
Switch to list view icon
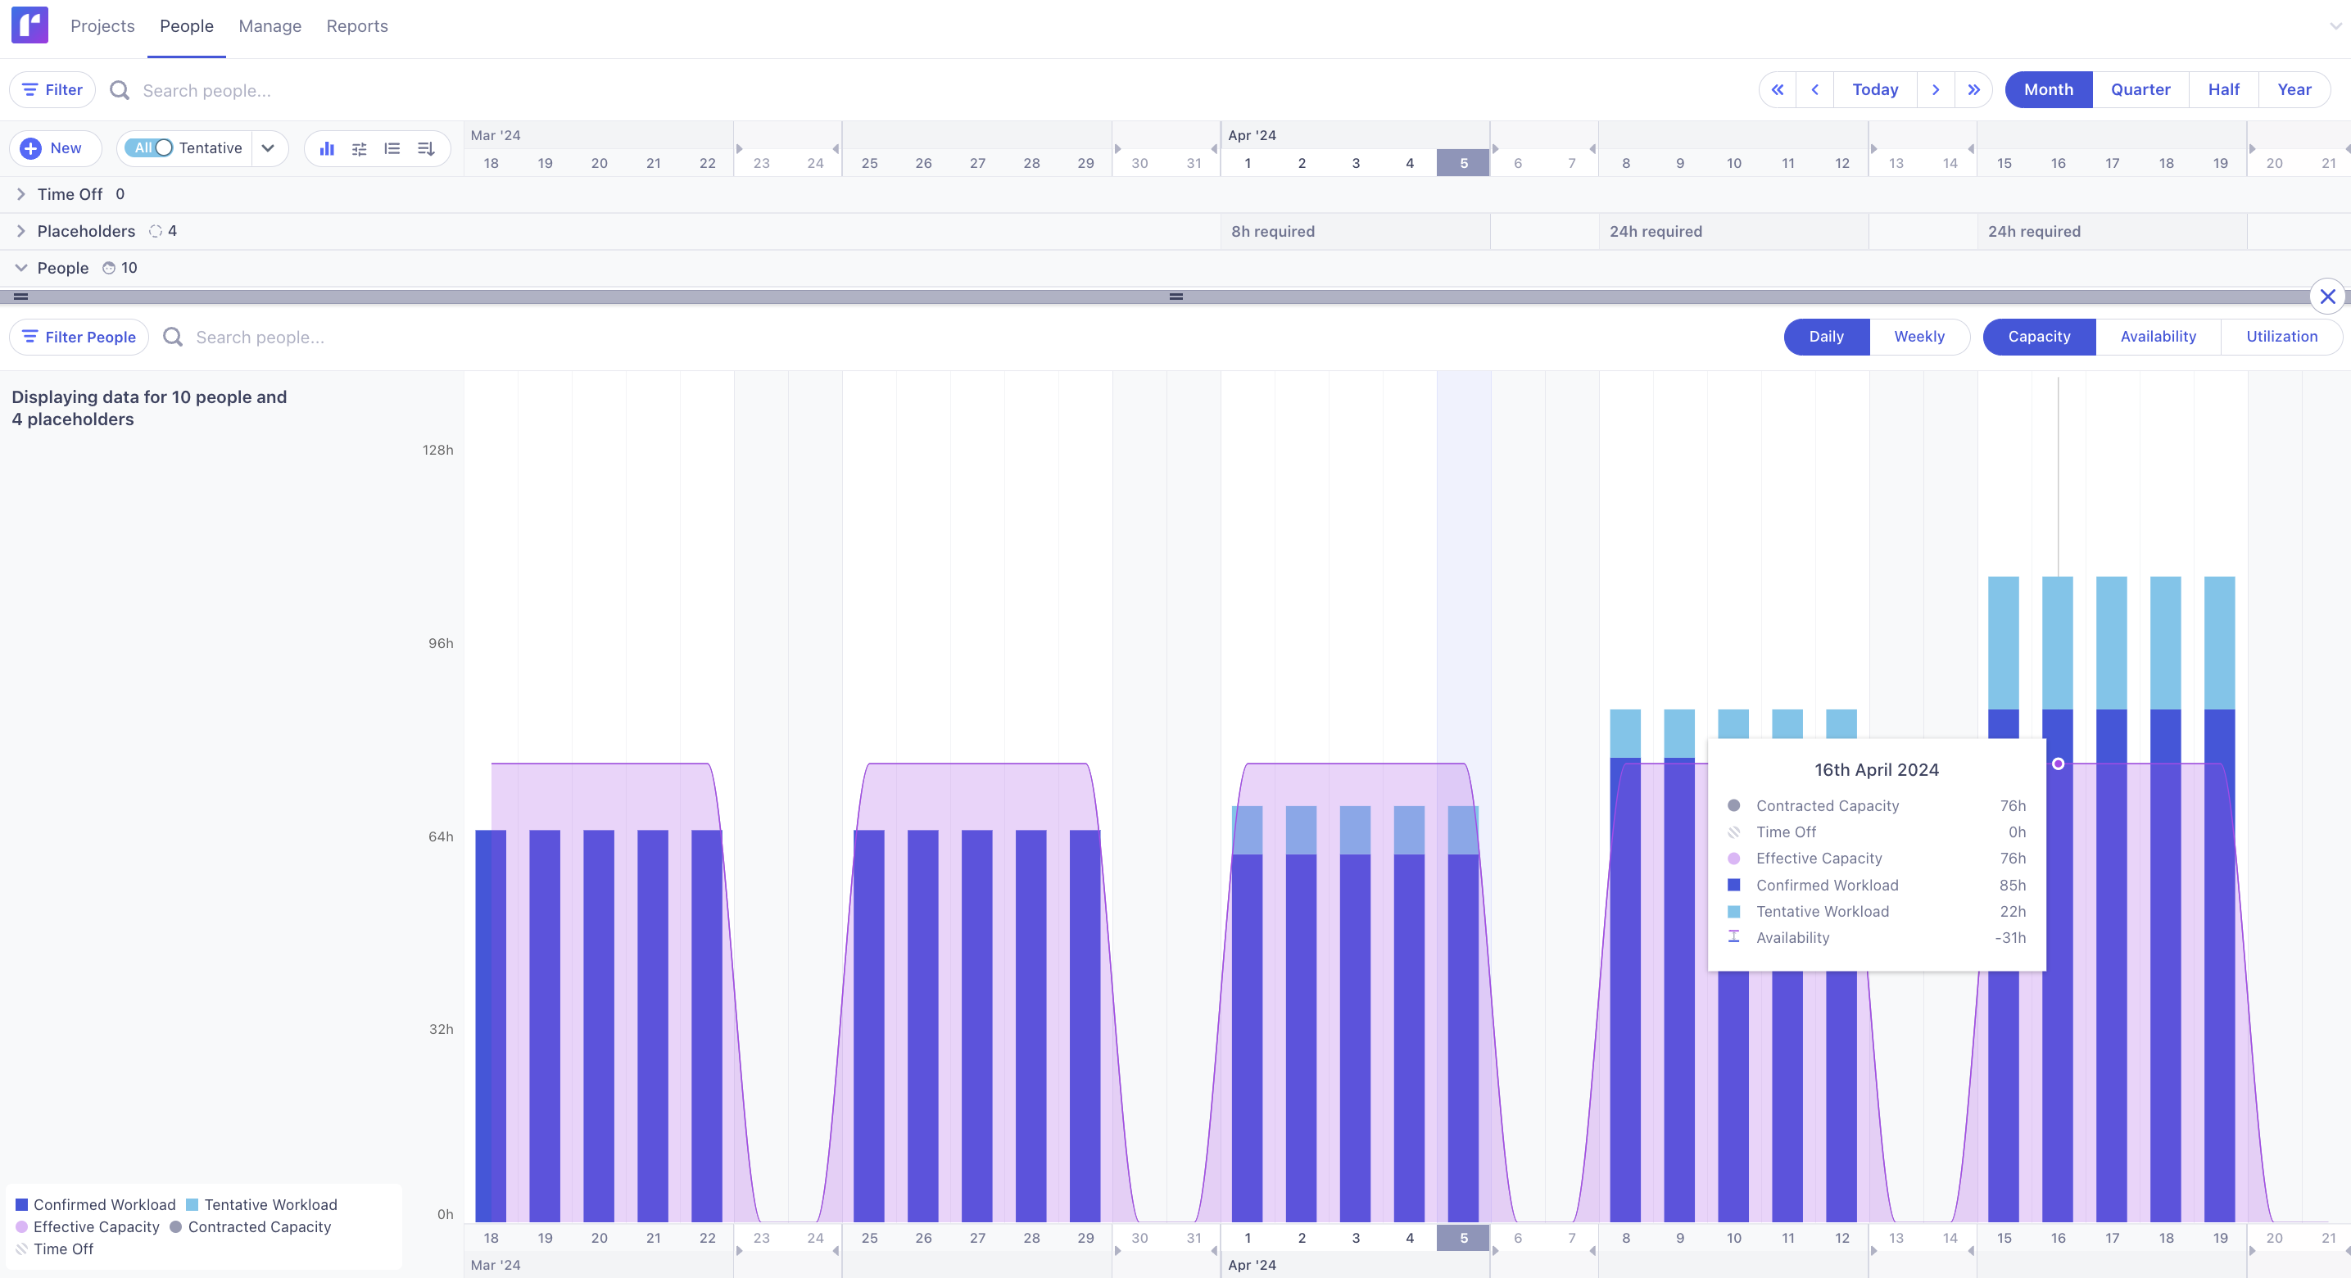(x=392, y=148)
